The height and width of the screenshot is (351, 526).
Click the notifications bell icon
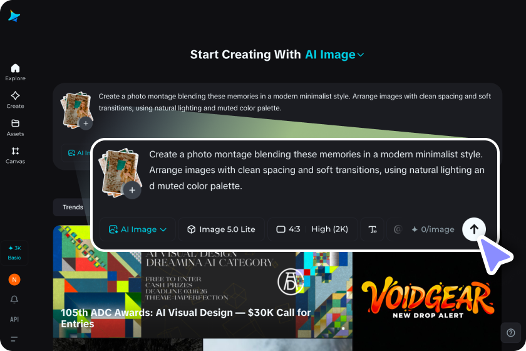14,299
